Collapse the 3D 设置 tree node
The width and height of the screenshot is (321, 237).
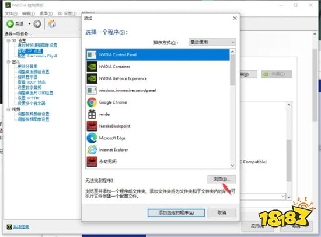(x=8, y=41)
